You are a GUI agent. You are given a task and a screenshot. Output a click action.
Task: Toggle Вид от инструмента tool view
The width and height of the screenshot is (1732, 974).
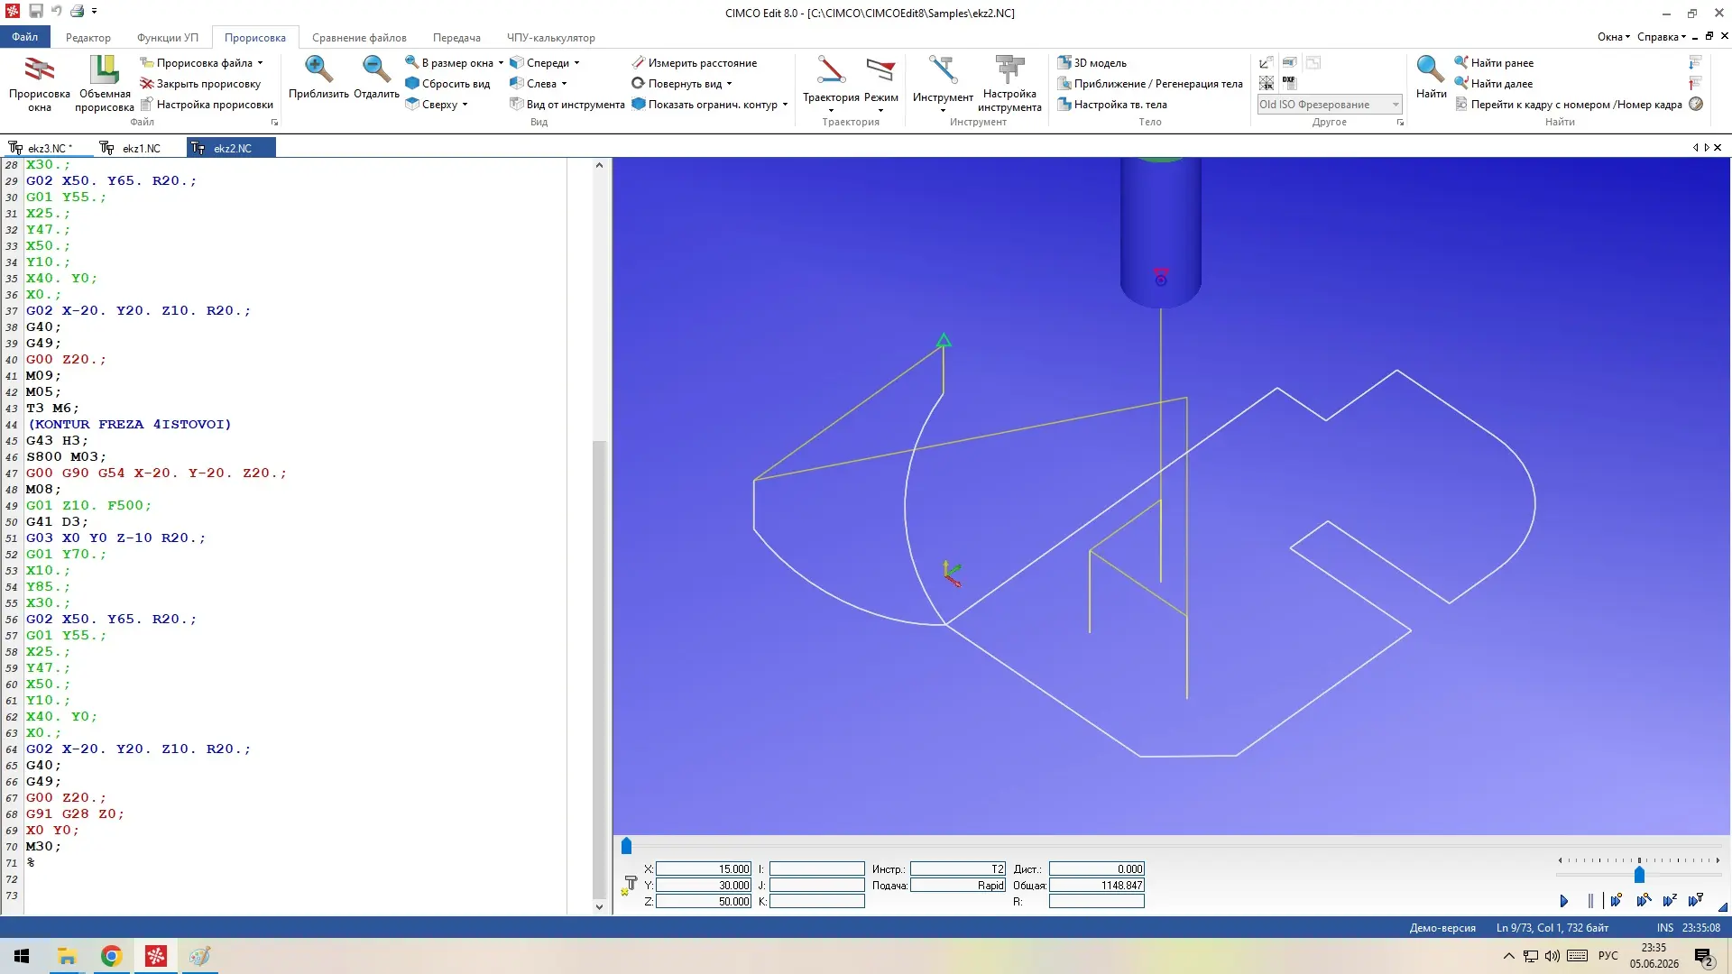(567, 104)
